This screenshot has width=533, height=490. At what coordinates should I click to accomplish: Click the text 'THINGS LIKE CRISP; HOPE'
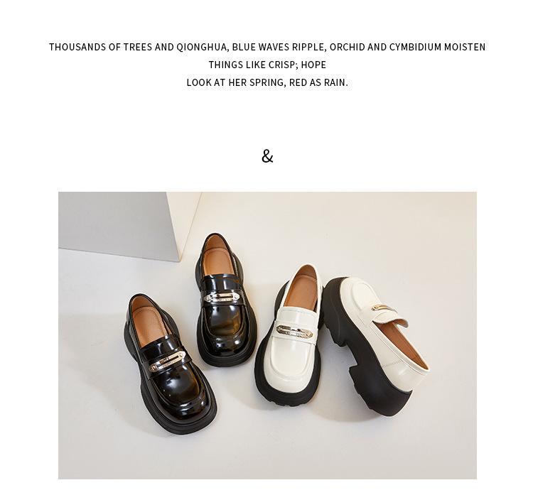(x=267, y=65)
